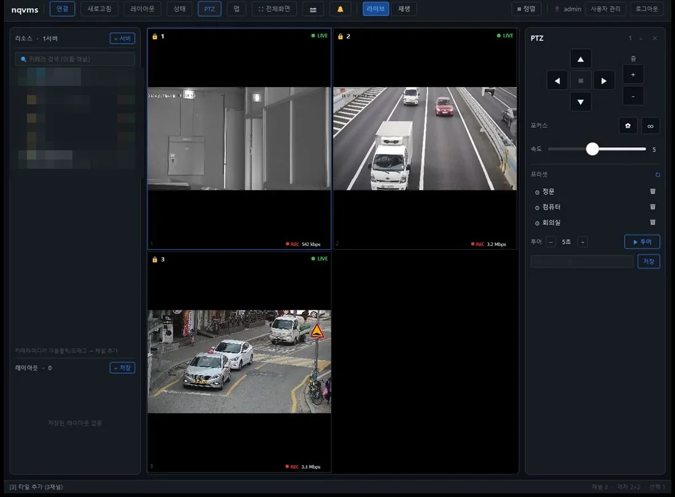Tilt the PTZ camera up
The width and height of the screenshot is (675, 497).
pos(580,60)
